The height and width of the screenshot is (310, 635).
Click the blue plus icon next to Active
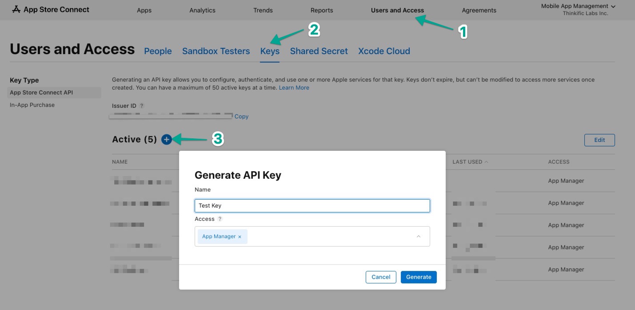click(x=166, y=139)
